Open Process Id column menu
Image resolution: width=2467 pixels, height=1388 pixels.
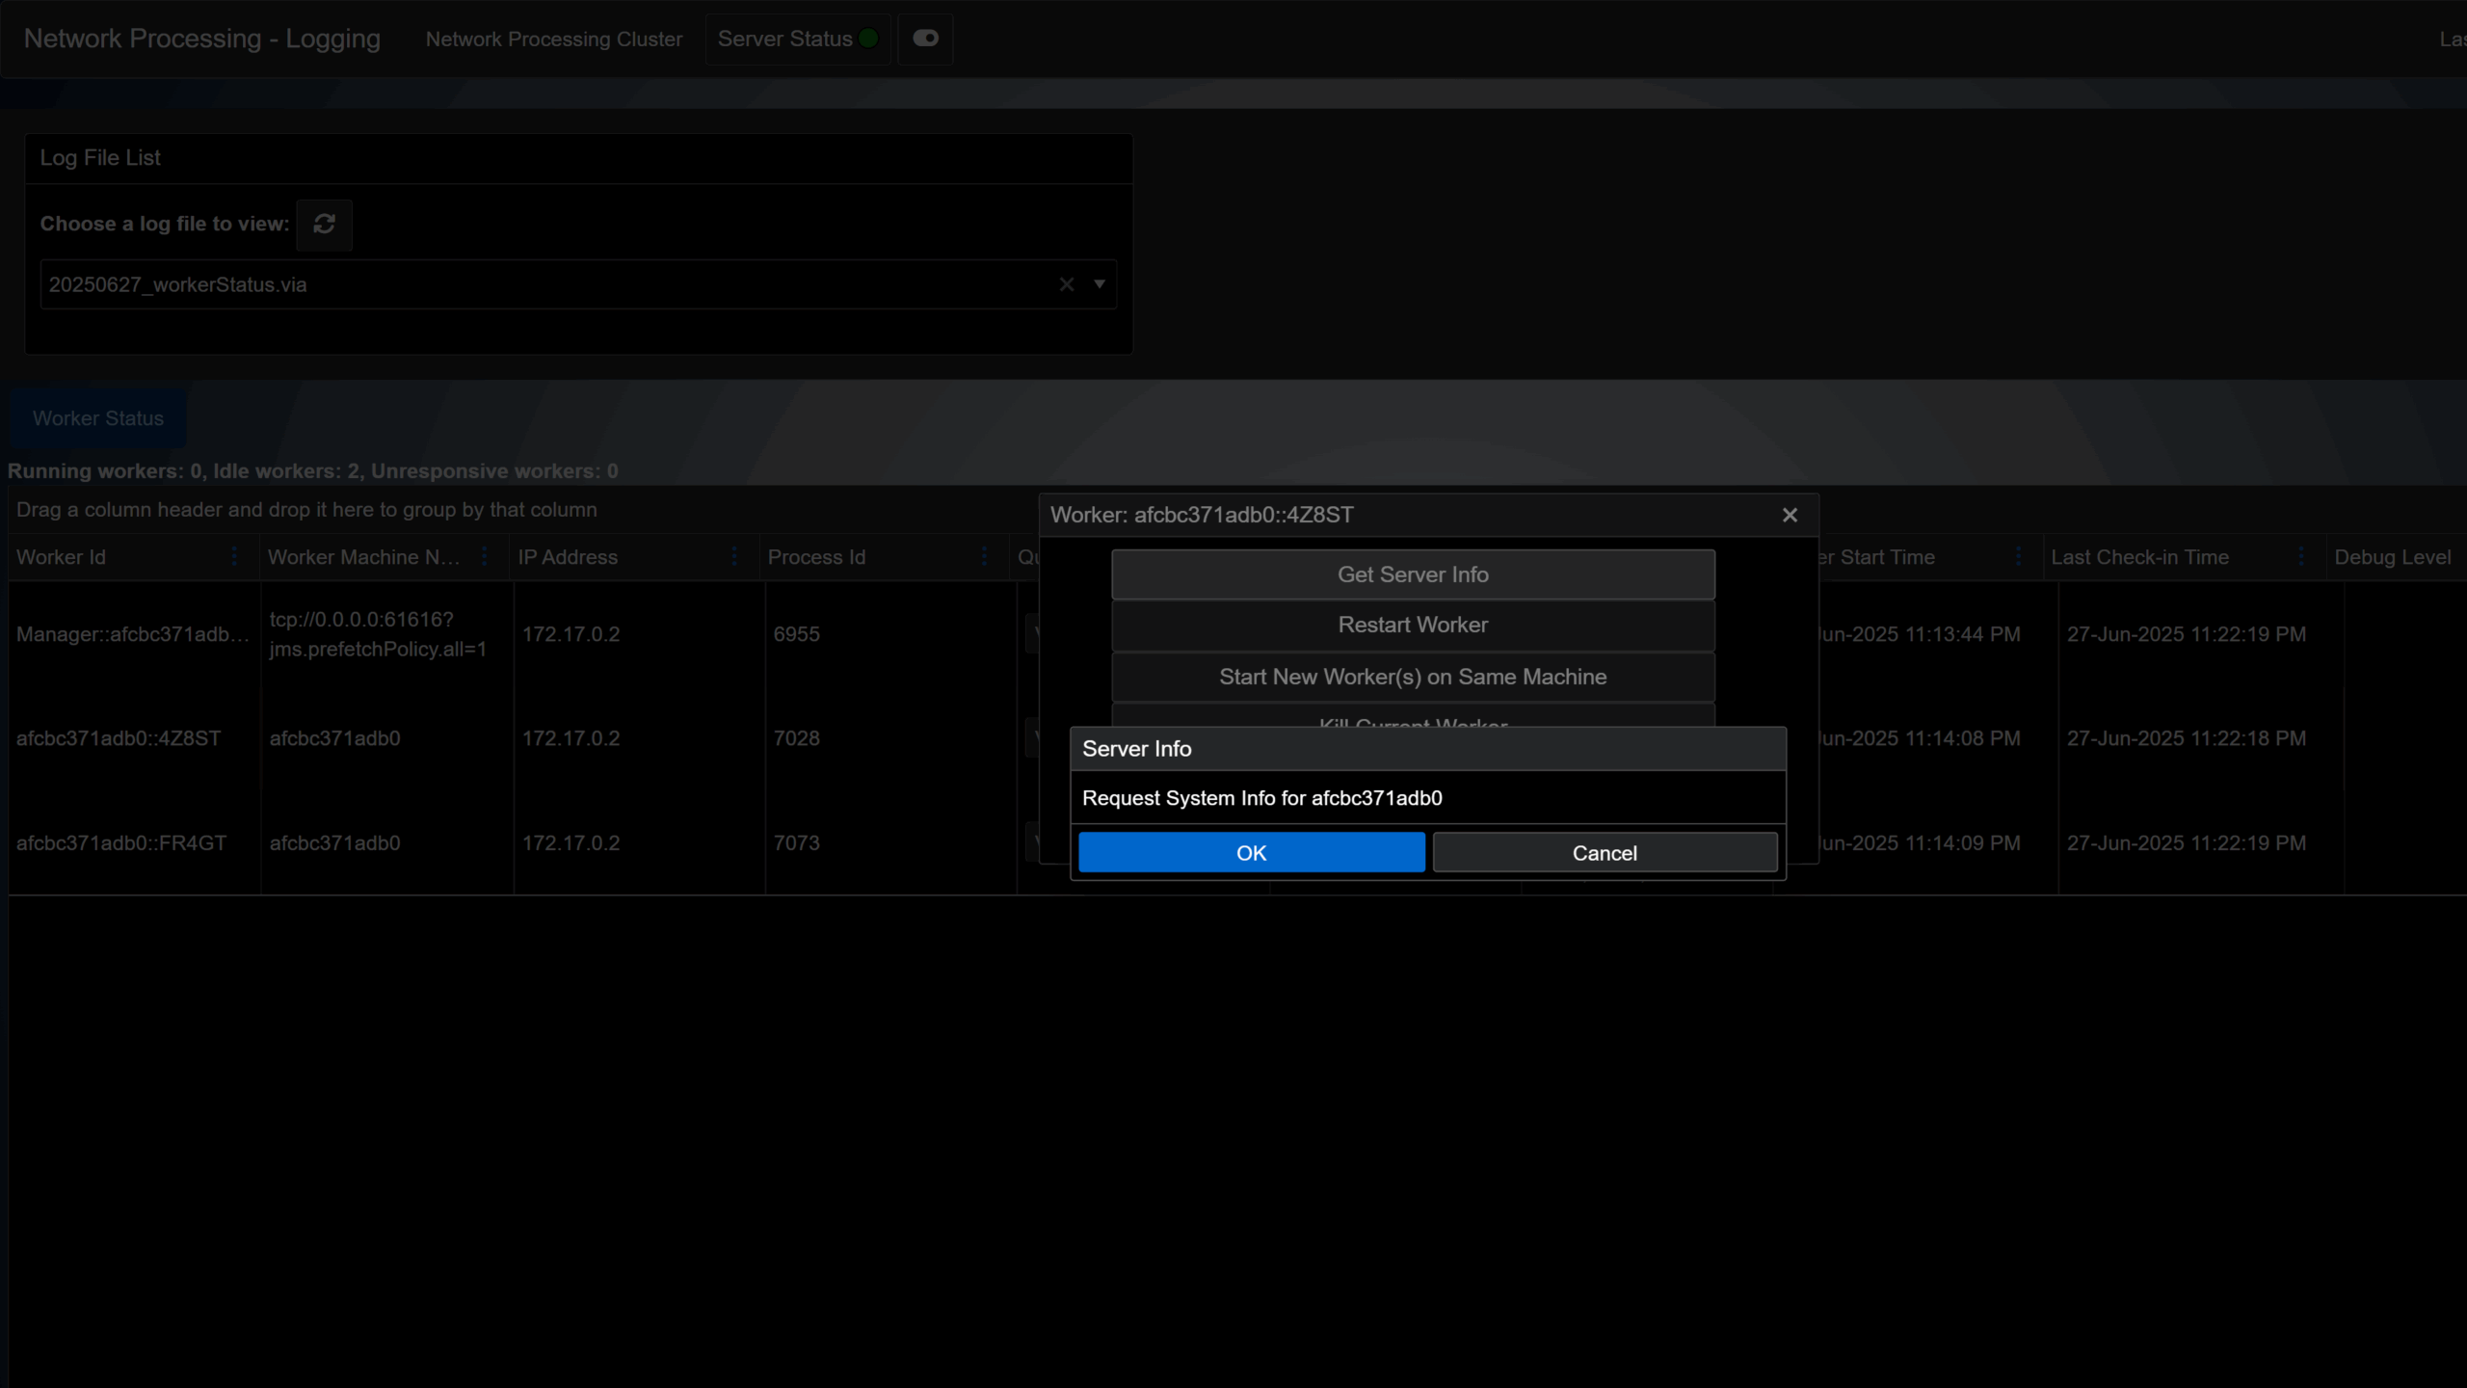[984, 557]
